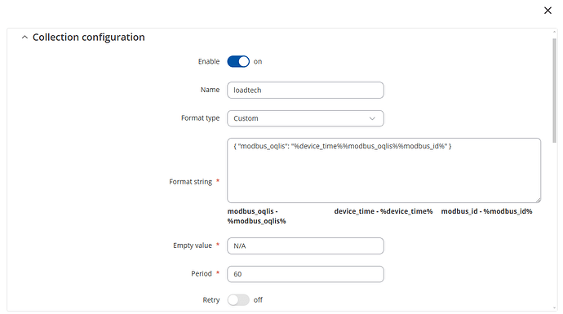Click the Retry label text
The width and height of the screenshot is (563, 314).
211,300
